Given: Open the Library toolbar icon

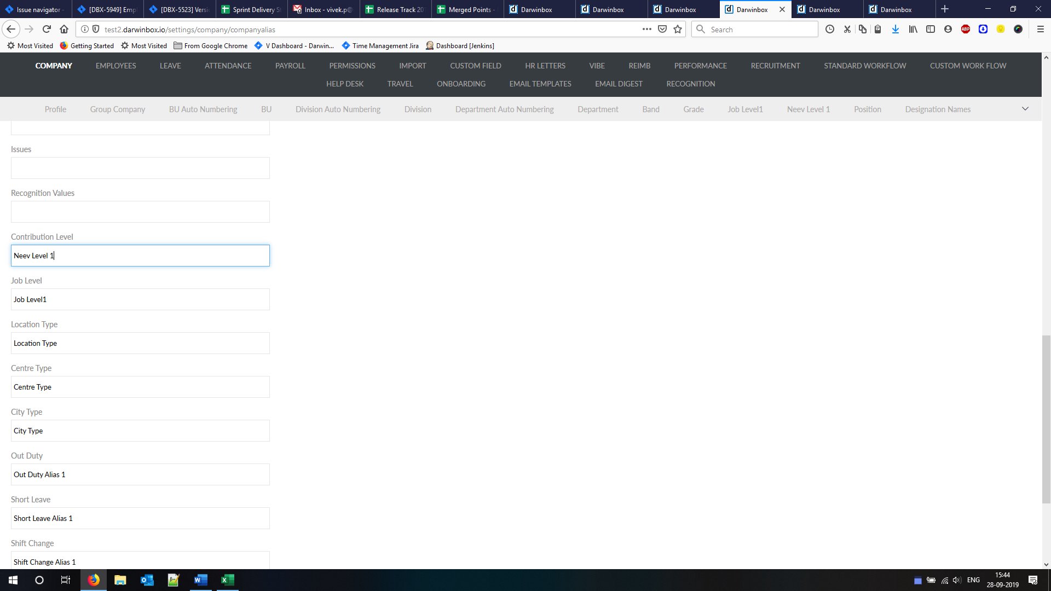Looking at the screenshot, I should pos(913,30).
